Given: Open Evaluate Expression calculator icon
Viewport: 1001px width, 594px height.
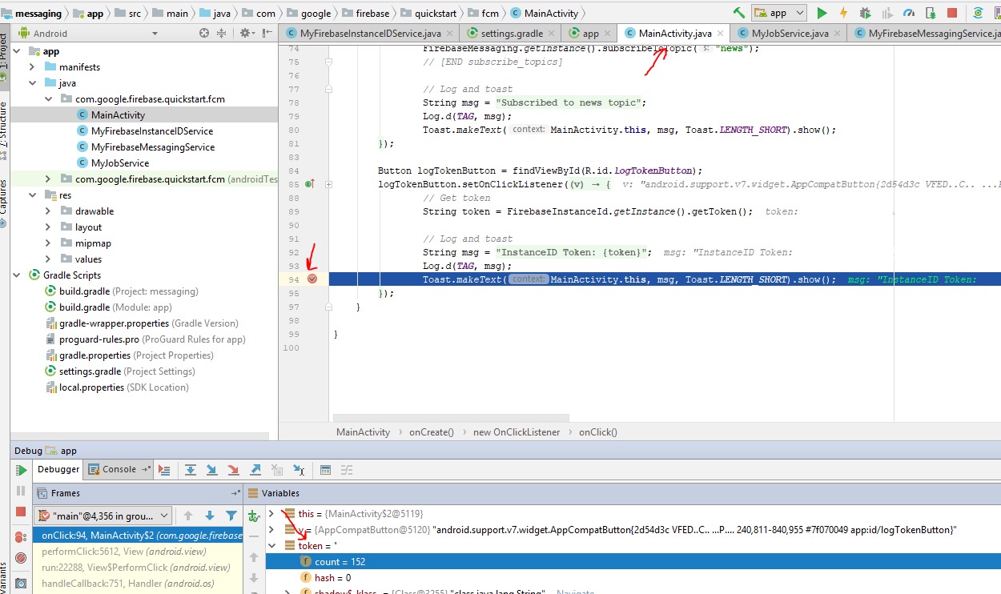Looking at the screenshot, I should click(325, 470).
